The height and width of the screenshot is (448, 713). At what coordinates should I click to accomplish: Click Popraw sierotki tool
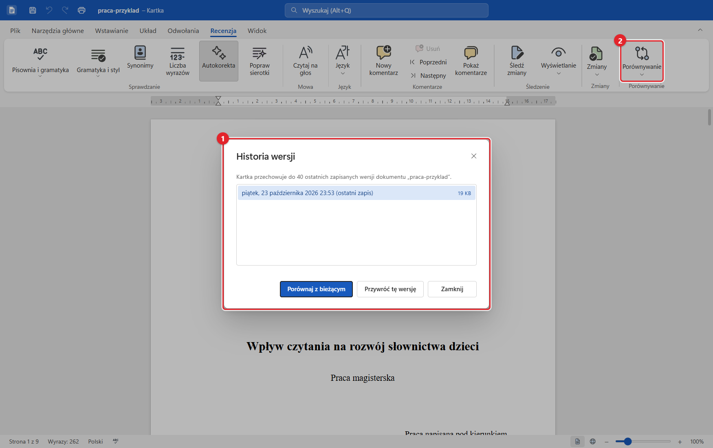pyautogui.click(x=260, y=61)
